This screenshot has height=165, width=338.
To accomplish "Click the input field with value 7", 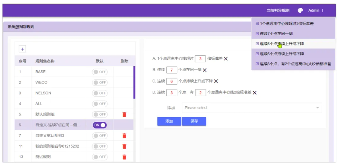I will click(171, 70).
